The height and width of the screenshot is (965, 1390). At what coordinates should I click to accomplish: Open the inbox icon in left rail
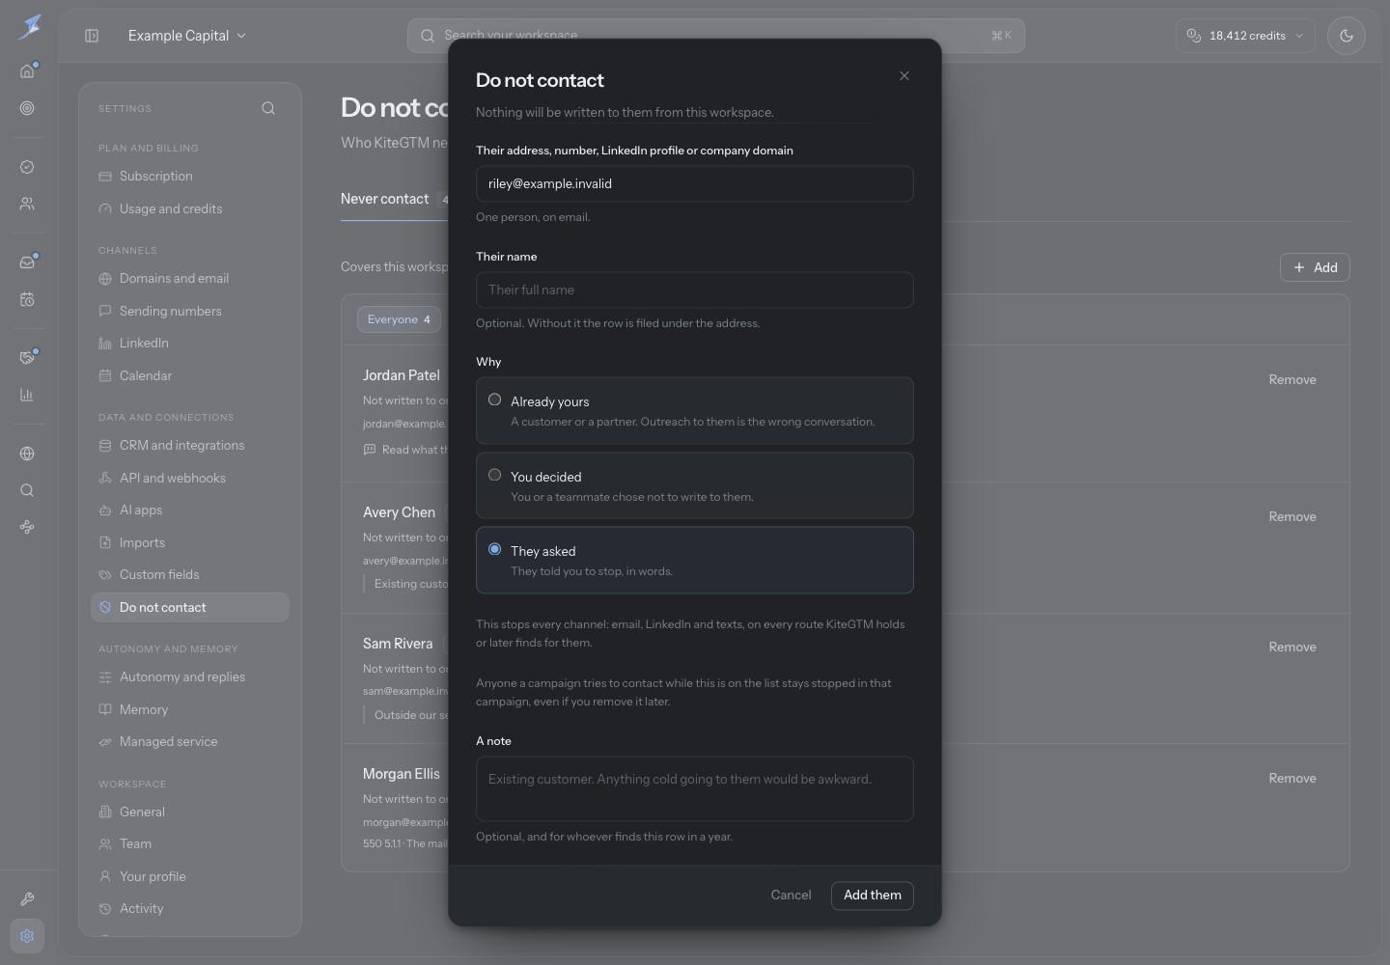27,262
